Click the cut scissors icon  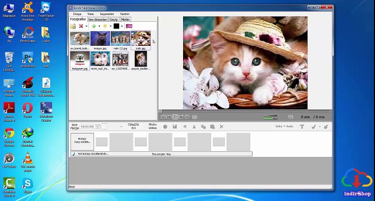pos(194,127)
